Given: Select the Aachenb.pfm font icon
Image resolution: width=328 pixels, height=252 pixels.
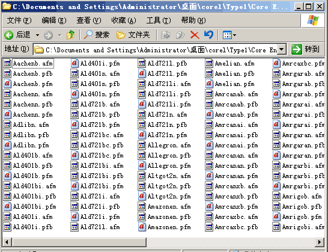Looking at the screenshot, I should pos(7,84).
